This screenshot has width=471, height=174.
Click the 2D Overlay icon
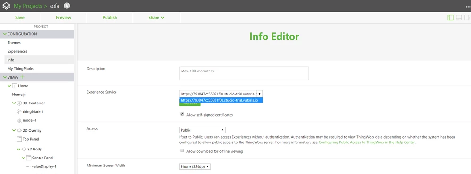[x=19, y=130]
